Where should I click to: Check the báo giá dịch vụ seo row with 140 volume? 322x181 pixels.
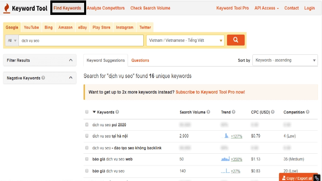87,171
